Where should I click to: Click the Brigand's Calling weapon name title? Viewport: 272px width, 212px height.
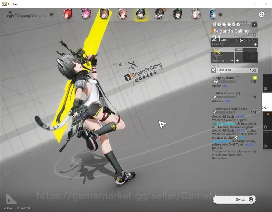tap(231, 31)
